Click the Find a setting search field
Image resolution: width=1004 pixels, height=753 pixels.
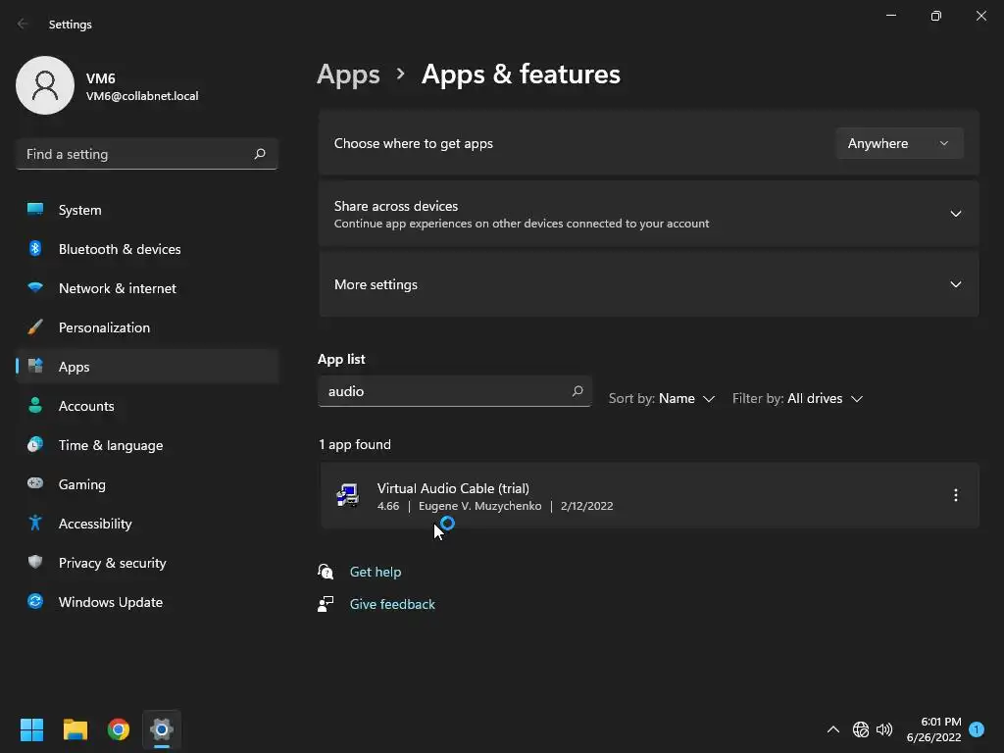137,154
